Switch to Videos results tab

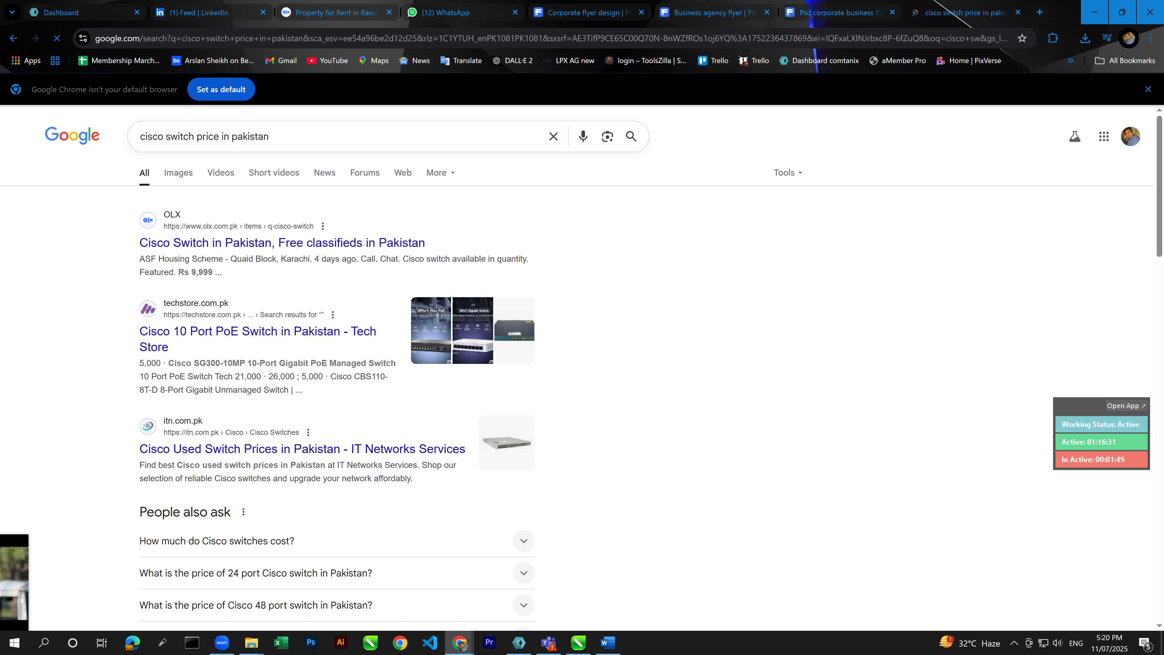coord(220,173)
